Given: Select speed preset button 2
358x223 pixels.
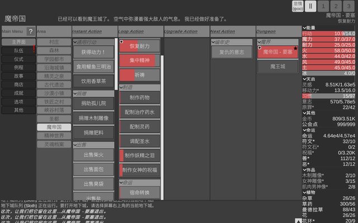Looking at the screenshot, I should pyautogui.click(x=336, y=6).
